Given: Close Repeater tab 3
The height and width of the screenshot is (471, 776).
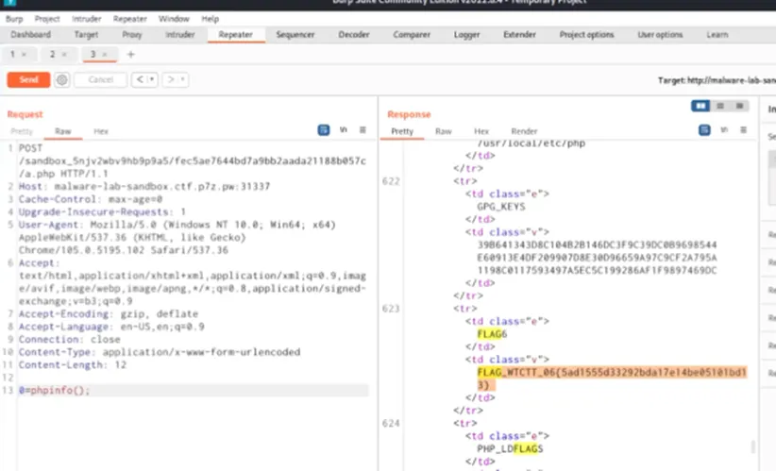Looking at the screenshot, I should coord(105,55).
